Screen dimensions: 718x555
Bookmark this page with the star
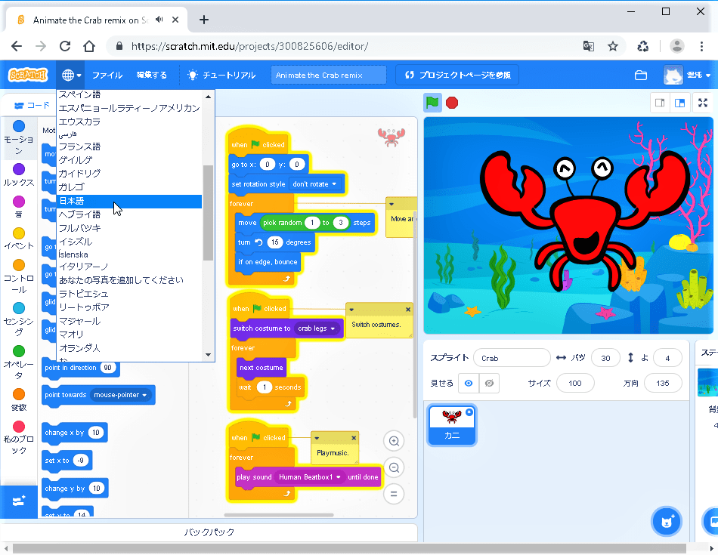[613, 46]
